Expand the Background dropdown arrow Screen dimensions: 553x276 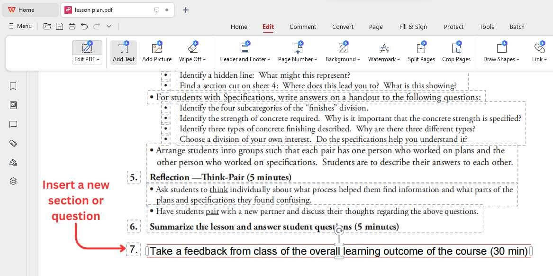pos(359,59)
